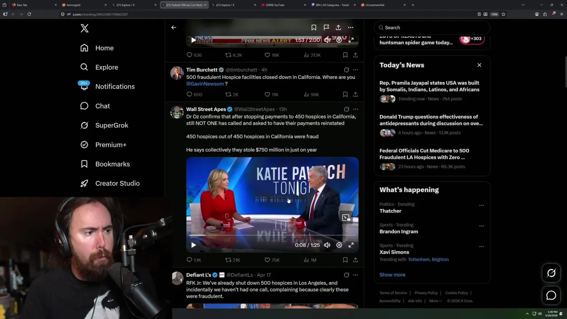Share Tim Burchett's post
The height and width of the screenshot is (319, 567).
[355, 94]
